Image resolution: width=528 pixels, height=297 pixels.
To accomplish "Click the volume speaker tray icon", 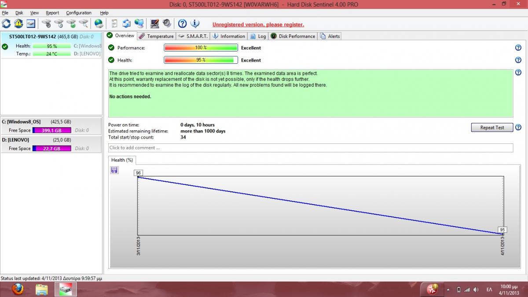I will coord(476,290).
